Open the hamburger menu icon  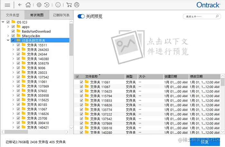(7, 5)
